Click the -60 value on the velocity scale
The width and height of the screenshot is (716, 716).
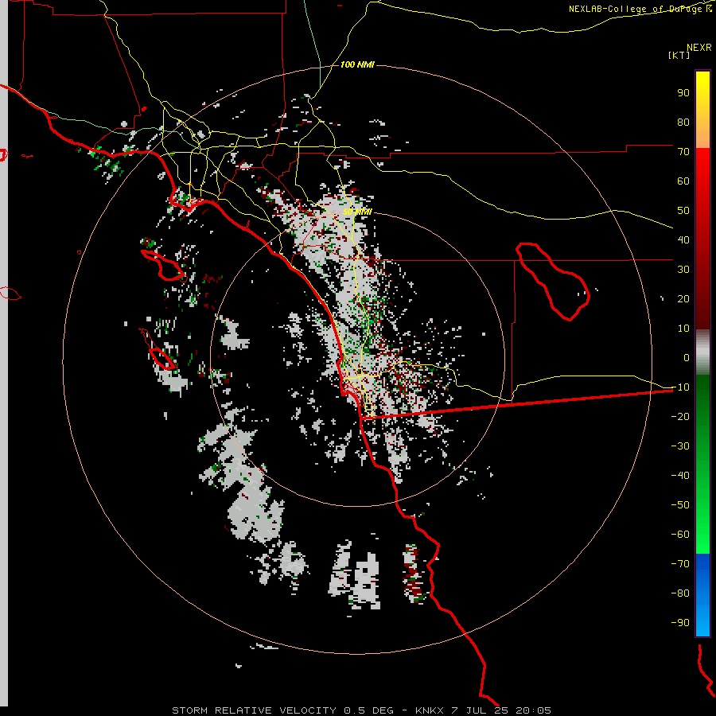pos(680,535)
